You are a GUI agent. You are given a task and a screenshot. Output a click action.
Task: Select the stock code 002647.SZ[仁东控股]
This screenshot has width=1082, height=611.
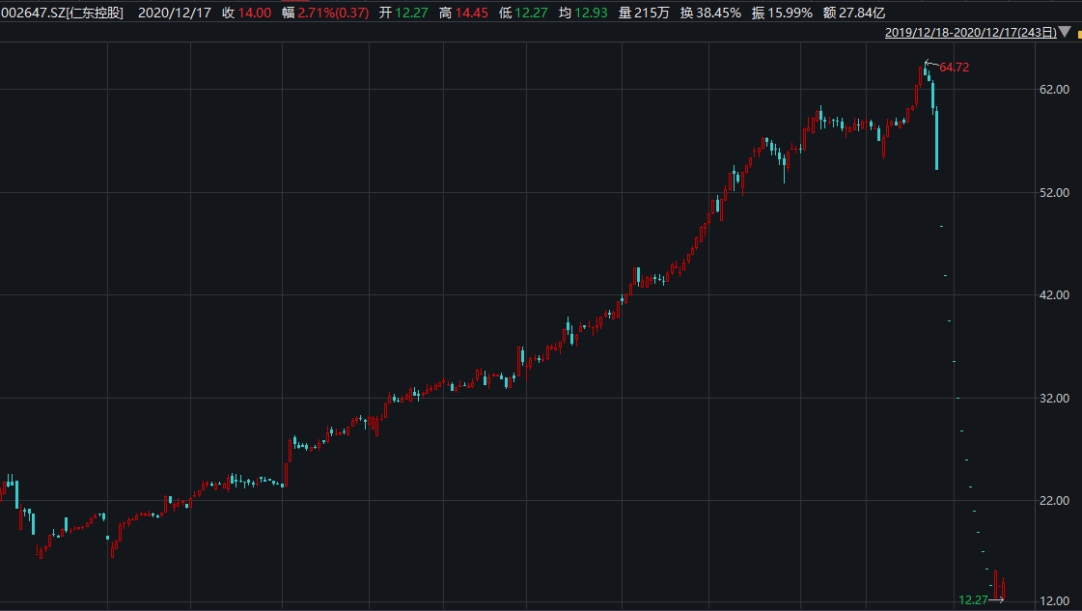tap(62, 13)
